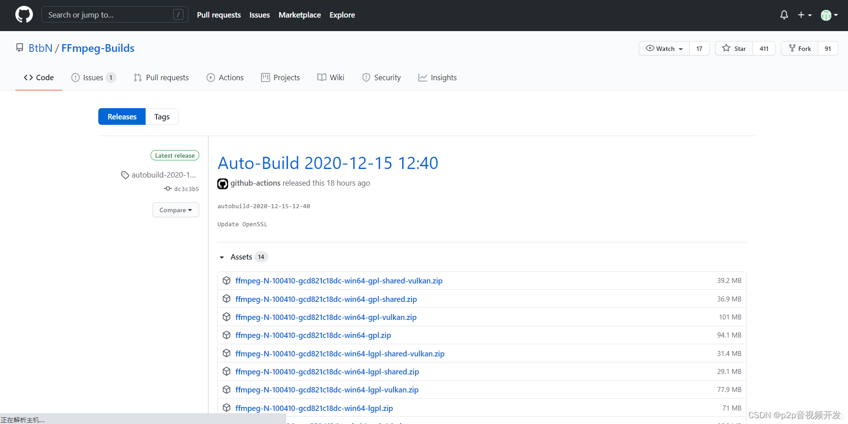Screen dimensions: 848x424
Task: Open Issues in top navigation bar
Action: coord(260,15)
